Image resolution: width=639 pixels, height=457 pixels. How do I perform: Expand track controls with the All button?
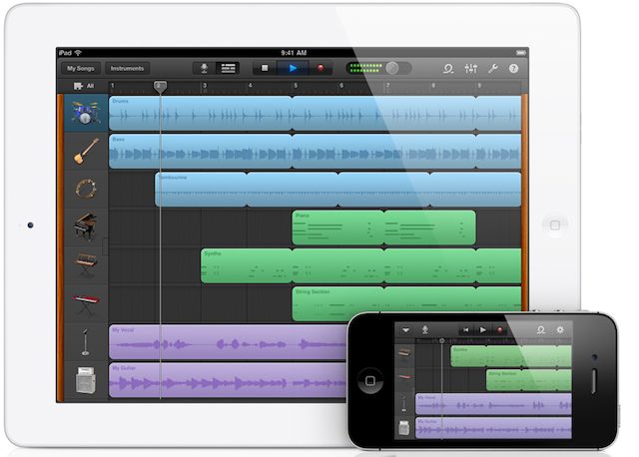[x=84, y=87]
